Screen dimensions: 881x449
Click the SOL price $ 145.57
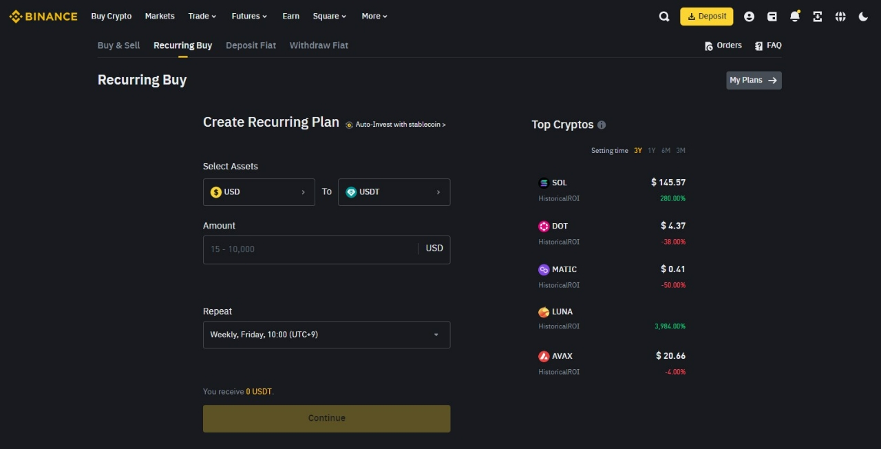(668, 182)
